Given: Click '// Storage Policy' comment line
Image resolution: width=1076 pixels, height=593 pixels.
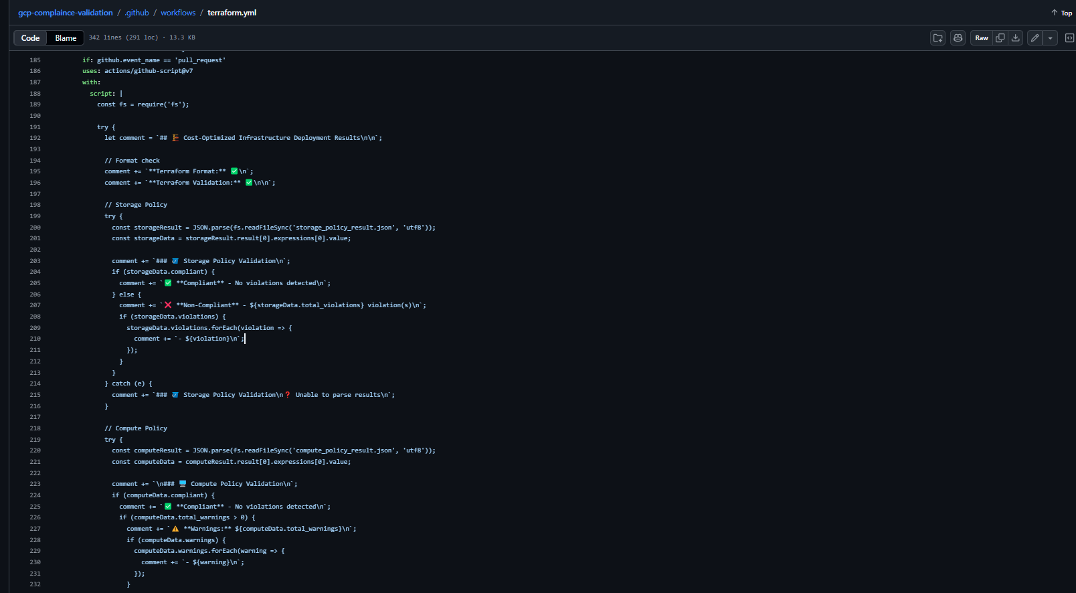Looking at the screenshot, I should coord(136,205).
